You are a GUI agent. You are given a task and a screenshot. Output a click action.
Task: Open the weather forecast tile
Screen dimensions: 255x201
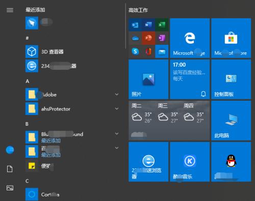click(169, 121)
